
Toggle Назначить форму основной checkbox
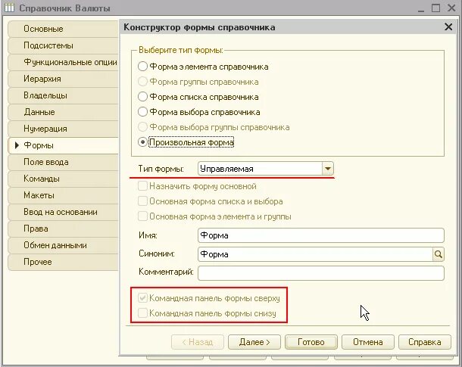click(x=142, y=186)
